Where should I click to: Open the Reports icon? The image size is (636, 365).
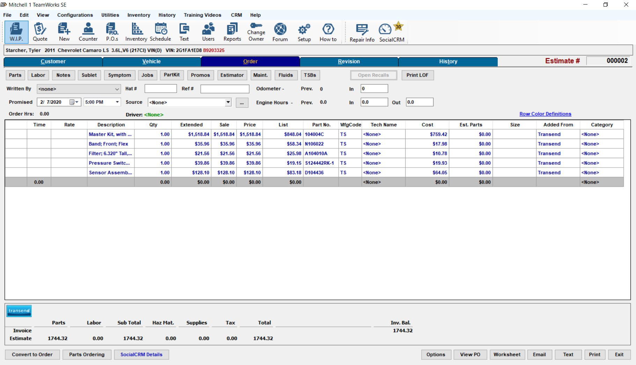coord(231,32)
